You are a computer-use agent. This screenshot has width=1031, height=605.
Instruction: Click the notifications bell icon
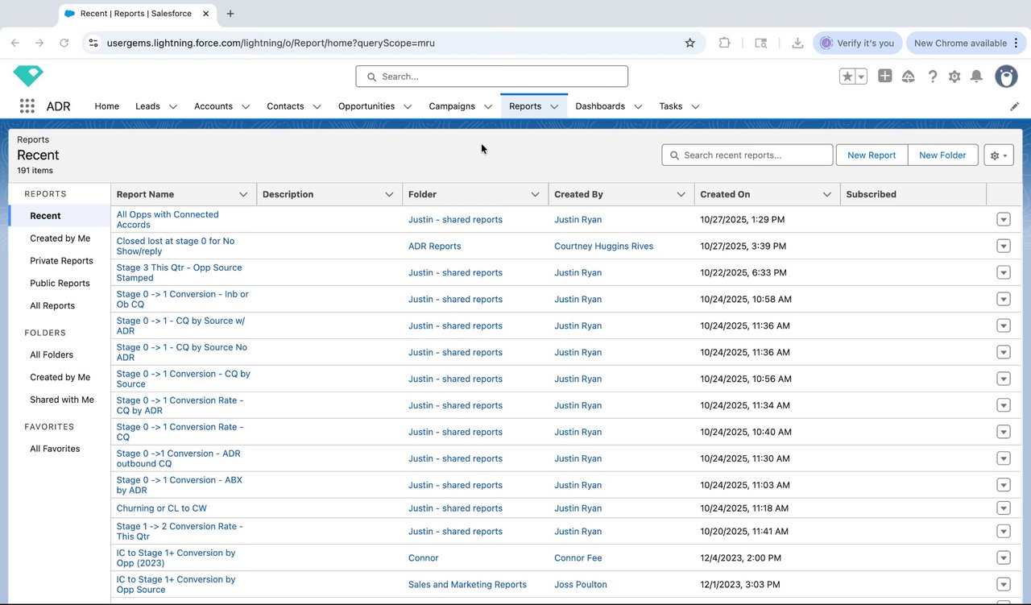click(976, 77)
